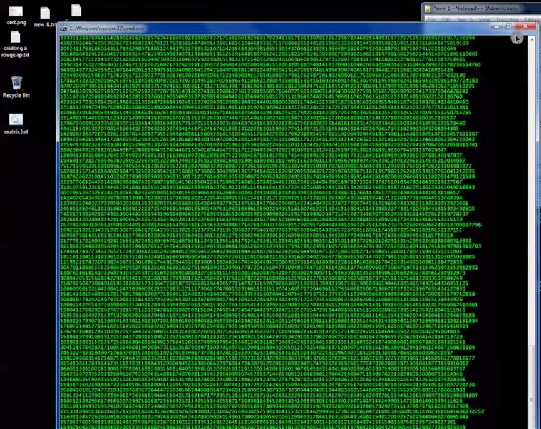Open the Encoding menu in Notepad++
Image resolution: width=541 pixels, height=429 pixels.
tap(507, 19)
